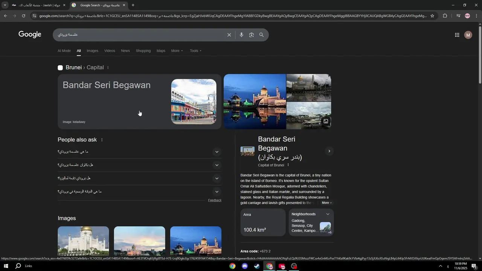This screenshot has height=271, width=482.
Task: Close the Google Search tab
Action: point(124,5)
